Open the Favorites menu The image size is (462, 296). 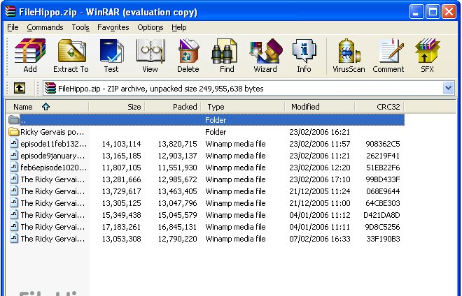113,27
